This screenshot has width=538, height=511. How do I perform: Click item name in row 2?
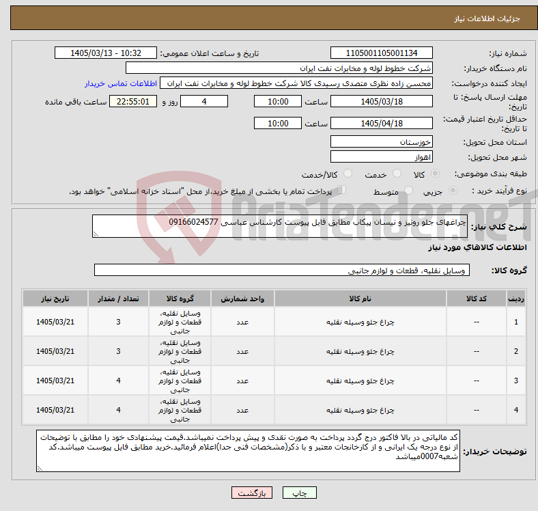pyautogui.click(x=360, y=351)
